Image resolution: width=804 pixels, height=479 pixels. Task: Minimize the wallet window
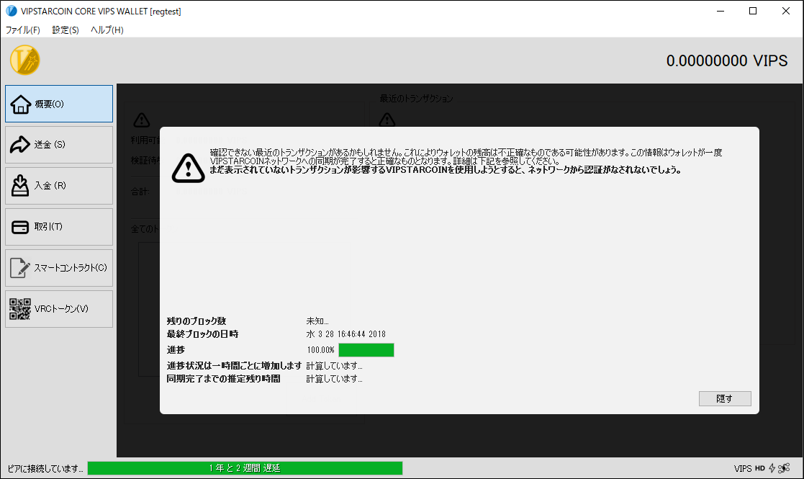pos(721,11)
